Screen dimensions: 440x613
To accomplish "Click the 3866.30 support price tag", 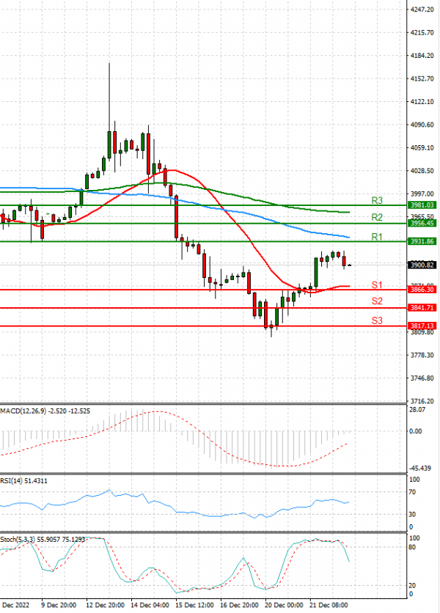I will coord(422,290).
